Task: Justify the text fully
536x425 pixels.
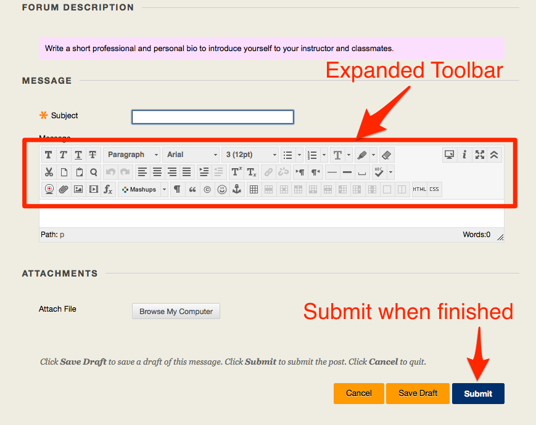Action: 186,172
